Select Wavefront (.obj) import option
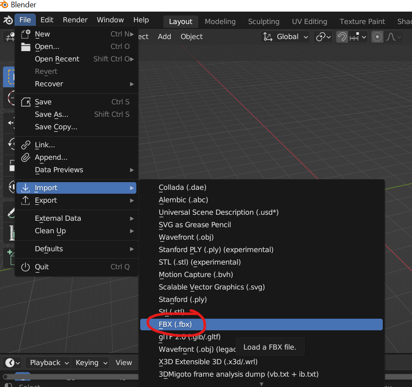412x387 pixels. 261,238
